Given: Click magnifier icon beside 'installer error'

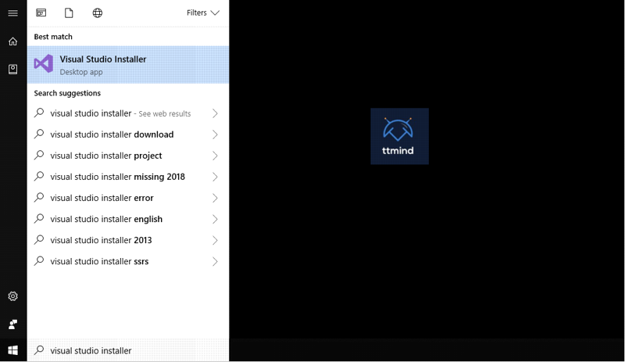Looking at the screenshot, I should [x=39, y=198].
